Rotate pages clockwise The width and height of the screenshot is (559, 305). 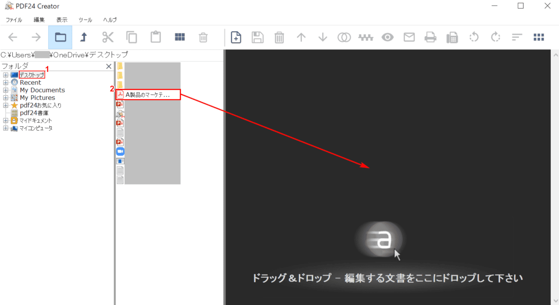click(496, 37)
